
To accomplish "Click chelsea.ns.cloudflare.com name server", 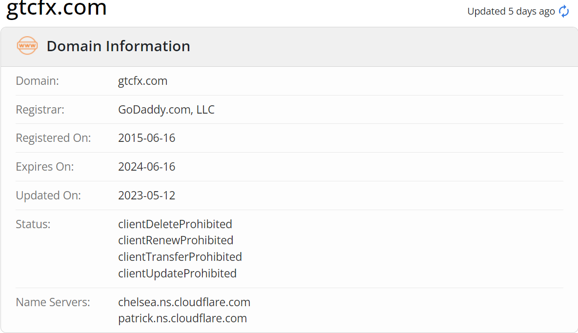I will click(x=184, y=302).
